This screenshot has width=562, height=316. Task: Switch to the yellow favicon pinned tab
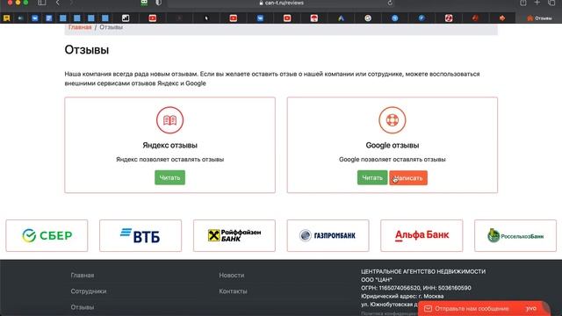click(x=6, y=18)
